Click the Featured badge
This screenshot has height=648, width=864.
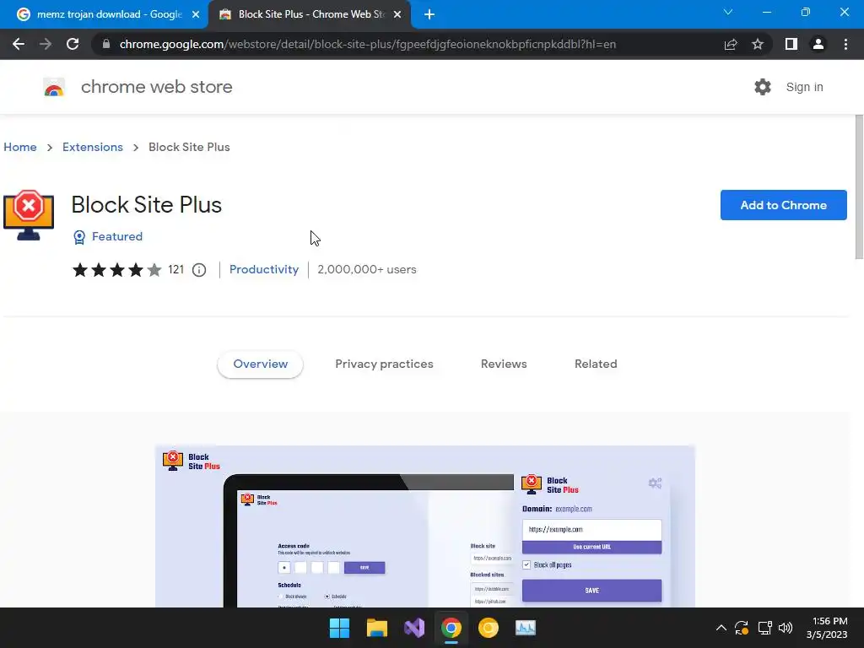(107, 236)
